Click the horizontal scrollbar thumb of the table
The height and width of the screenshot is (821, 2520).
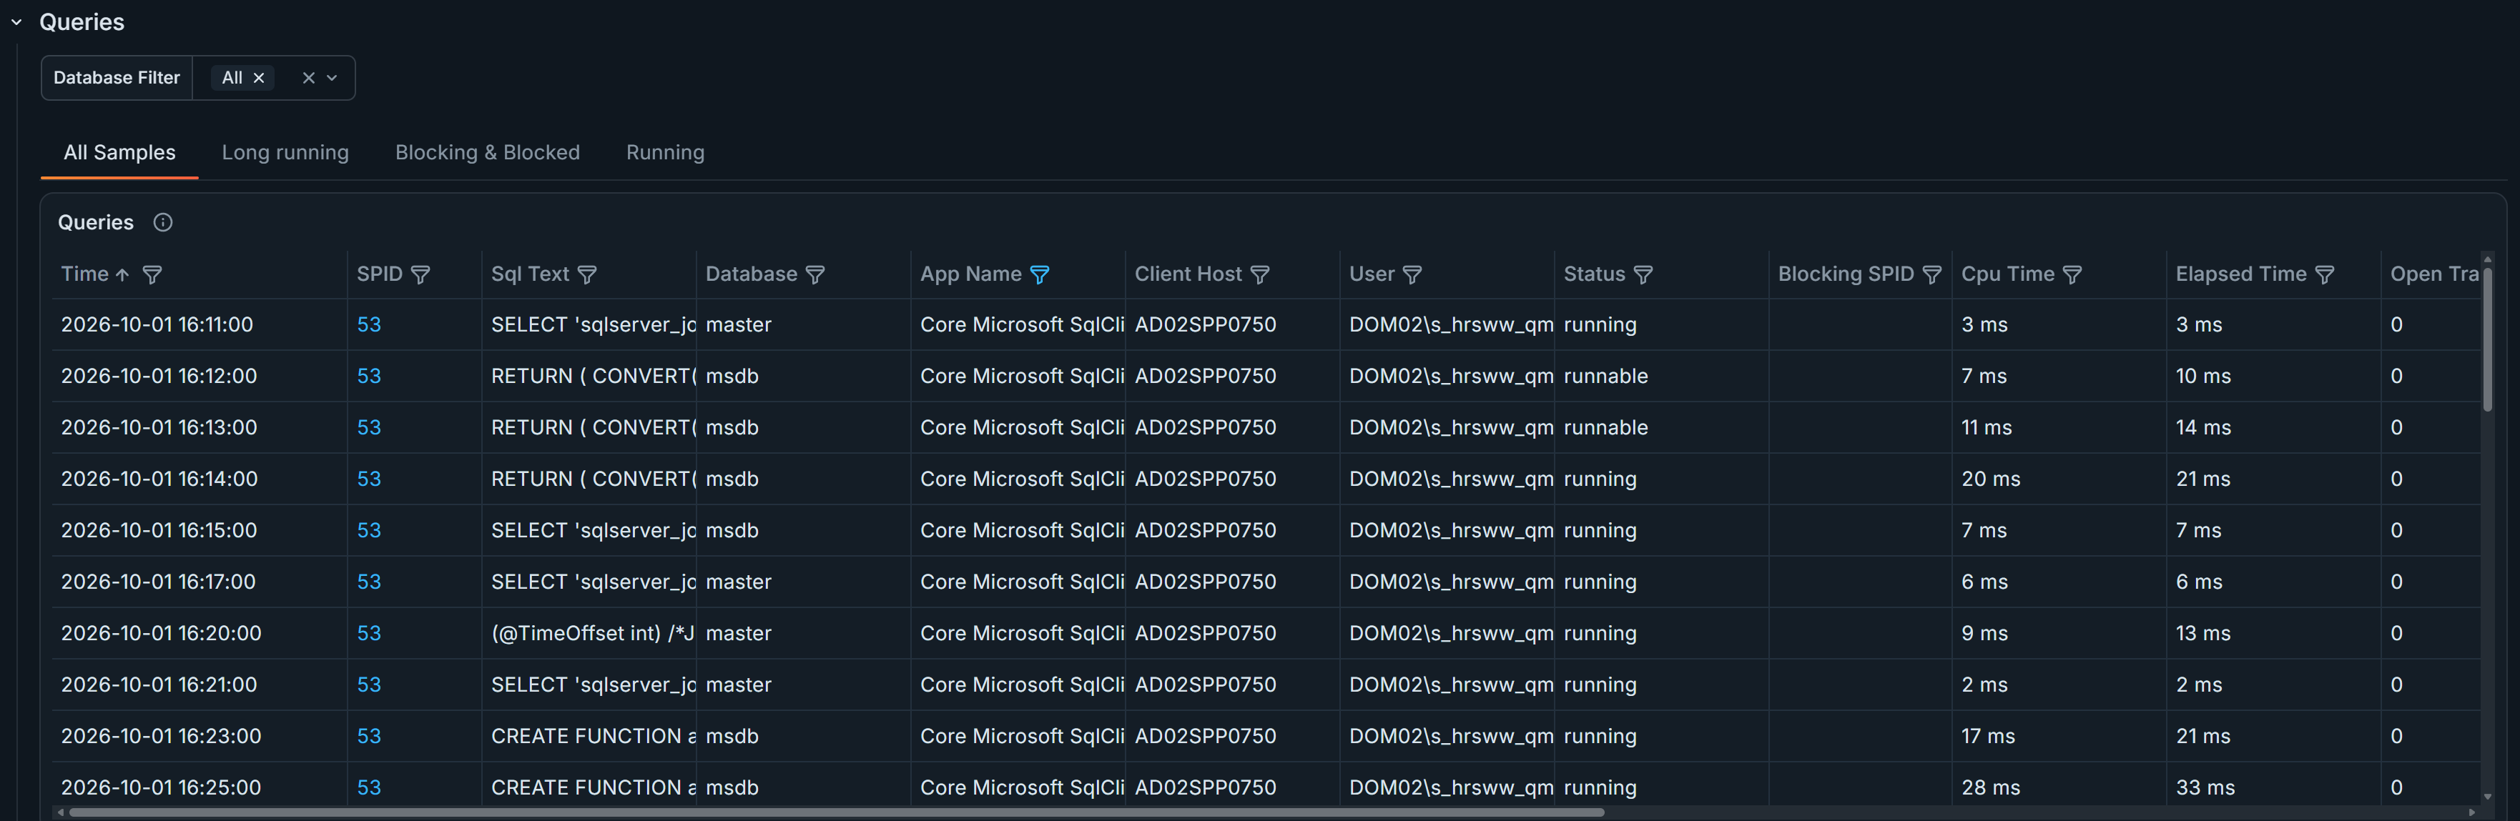click(837, 812)
